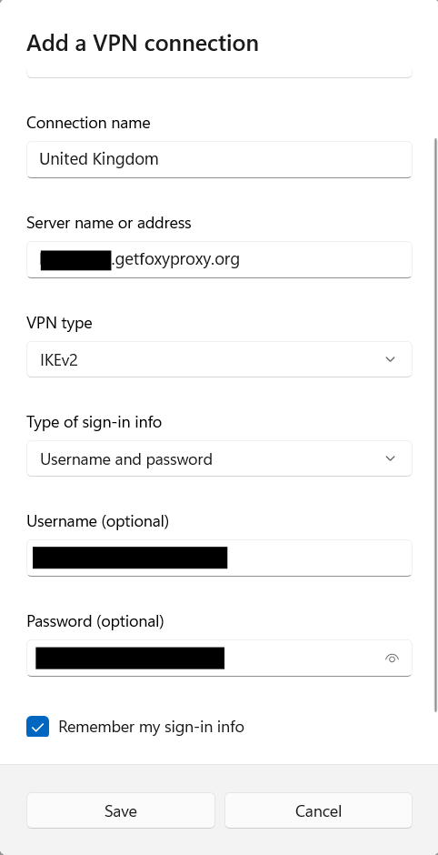Open the IKEv2 VPN type dropdown

coord(219,359)
